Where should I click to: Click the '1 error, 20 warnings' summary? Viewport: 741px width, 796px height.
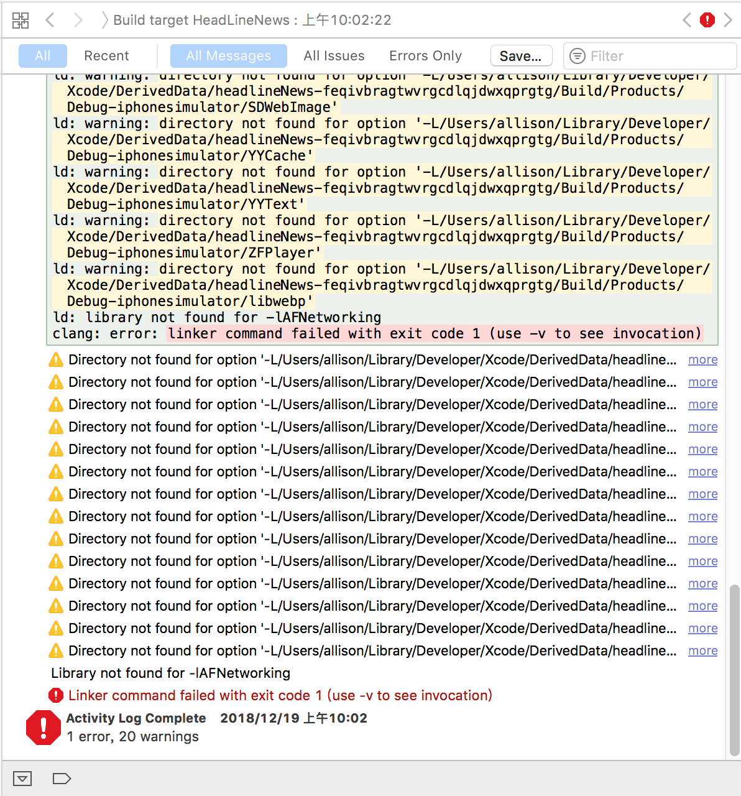click(133, 737)
